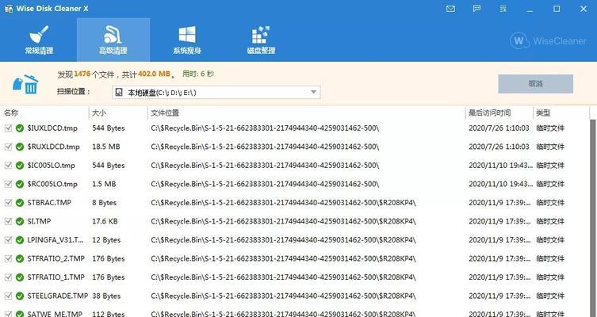
Task: Uncheck the STEELGRADE.TMP checkbox
Action: (x=9, y=296)
